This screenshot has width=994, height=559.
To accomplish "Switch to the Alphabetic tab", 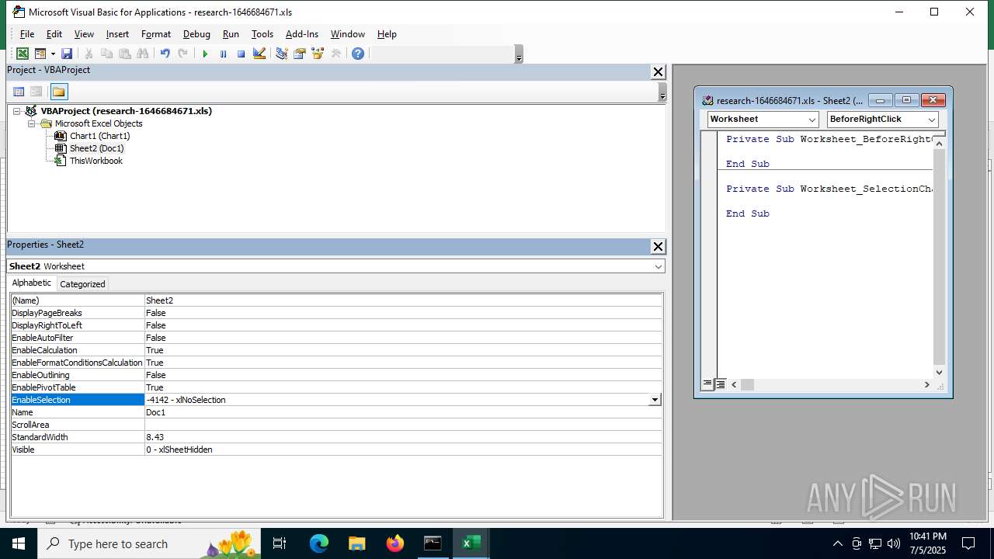I will [x=32, y=283].
